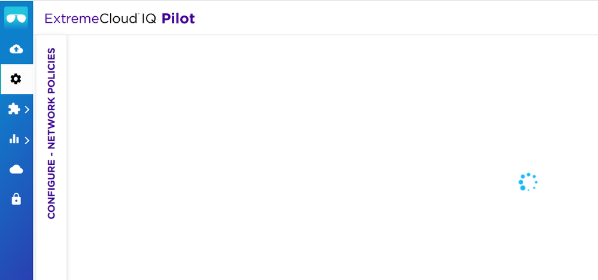Click the puzzle piece icon in sidebar

14,109
